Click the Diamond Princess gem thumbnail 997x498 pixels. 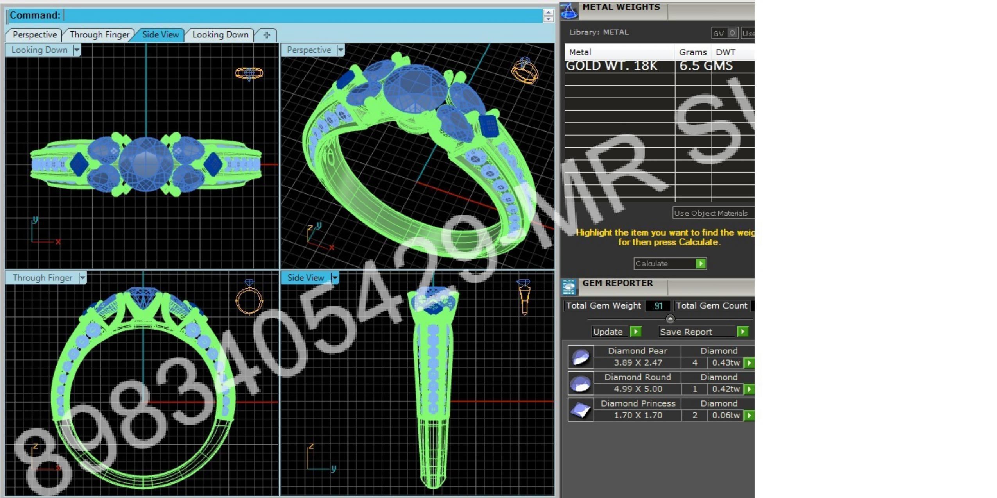(x=581, y=409)
